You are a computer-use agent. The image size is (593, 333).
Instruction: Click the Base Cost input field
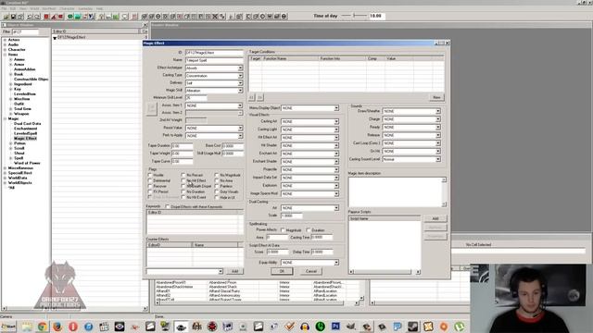pos(233,146)
